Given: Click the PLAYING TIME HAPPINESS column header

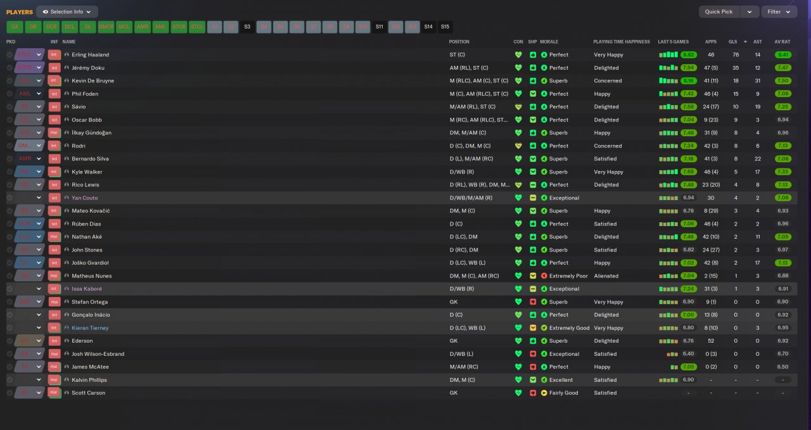Looking at the screenshot, I should point(622,42).
